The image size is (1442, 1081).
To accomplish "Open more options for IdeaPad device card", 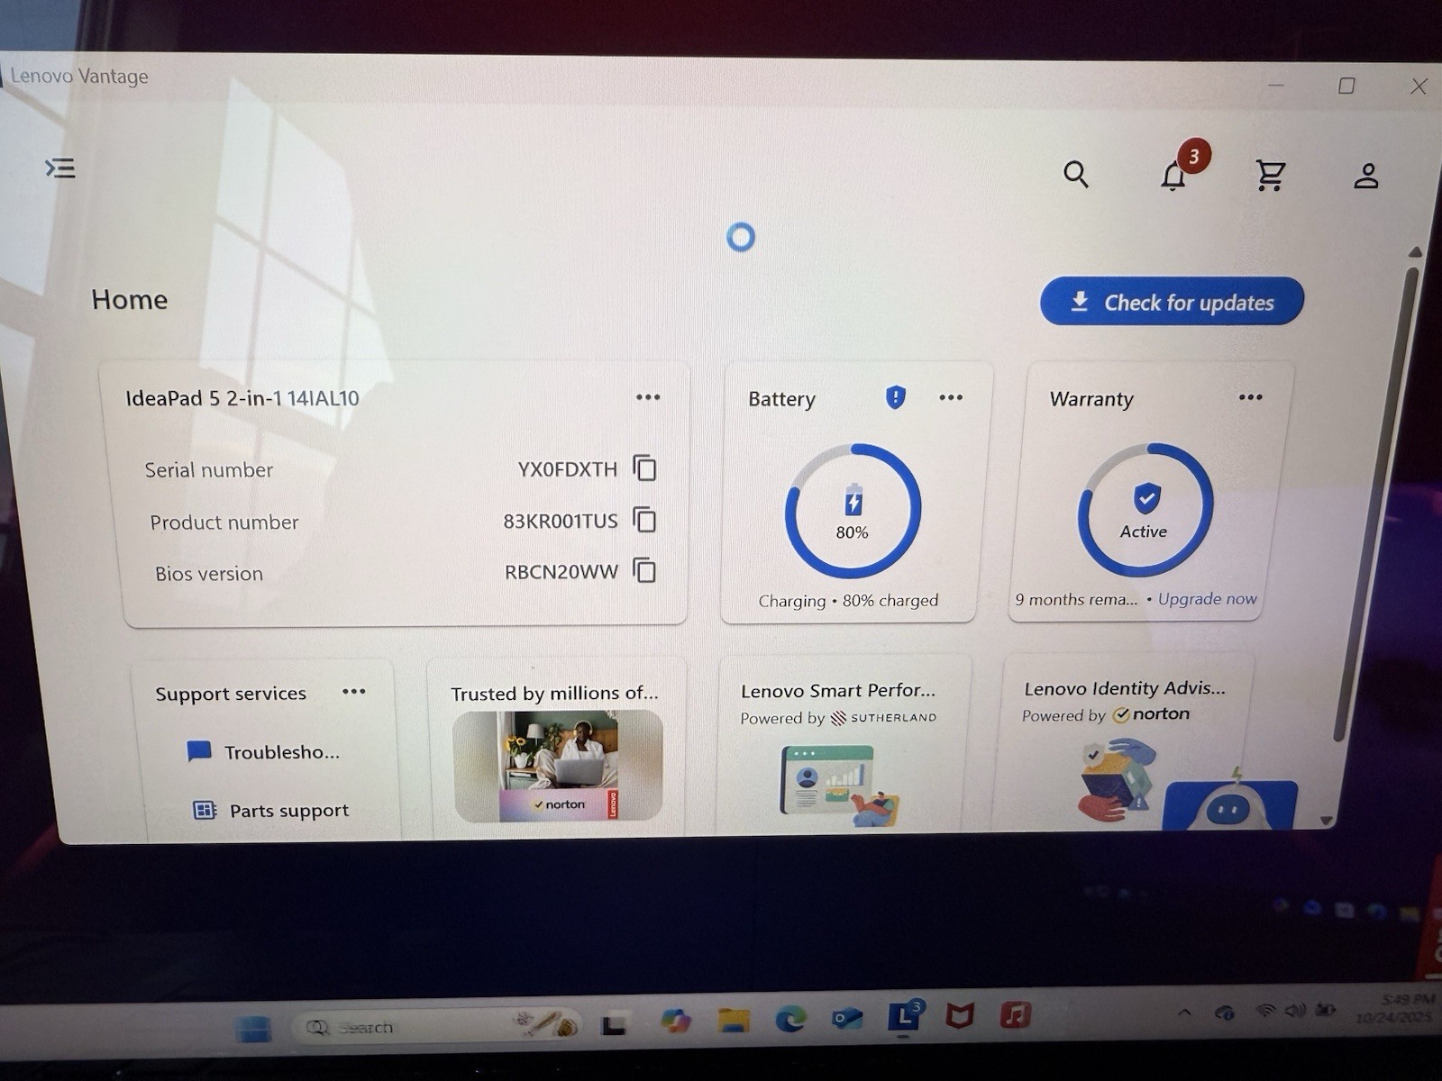I will [x=648, y=397].
